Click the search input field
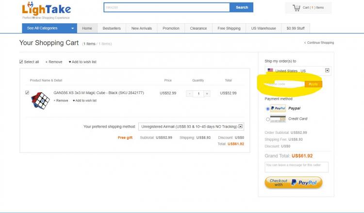This screenshot has height=213, width=364. 166,7
